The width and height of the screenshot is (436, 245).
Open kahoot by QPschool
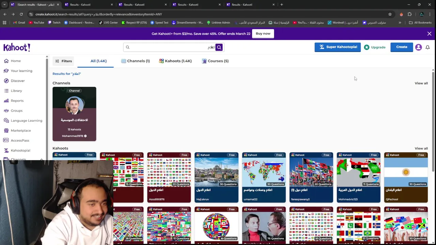point(406,177)
